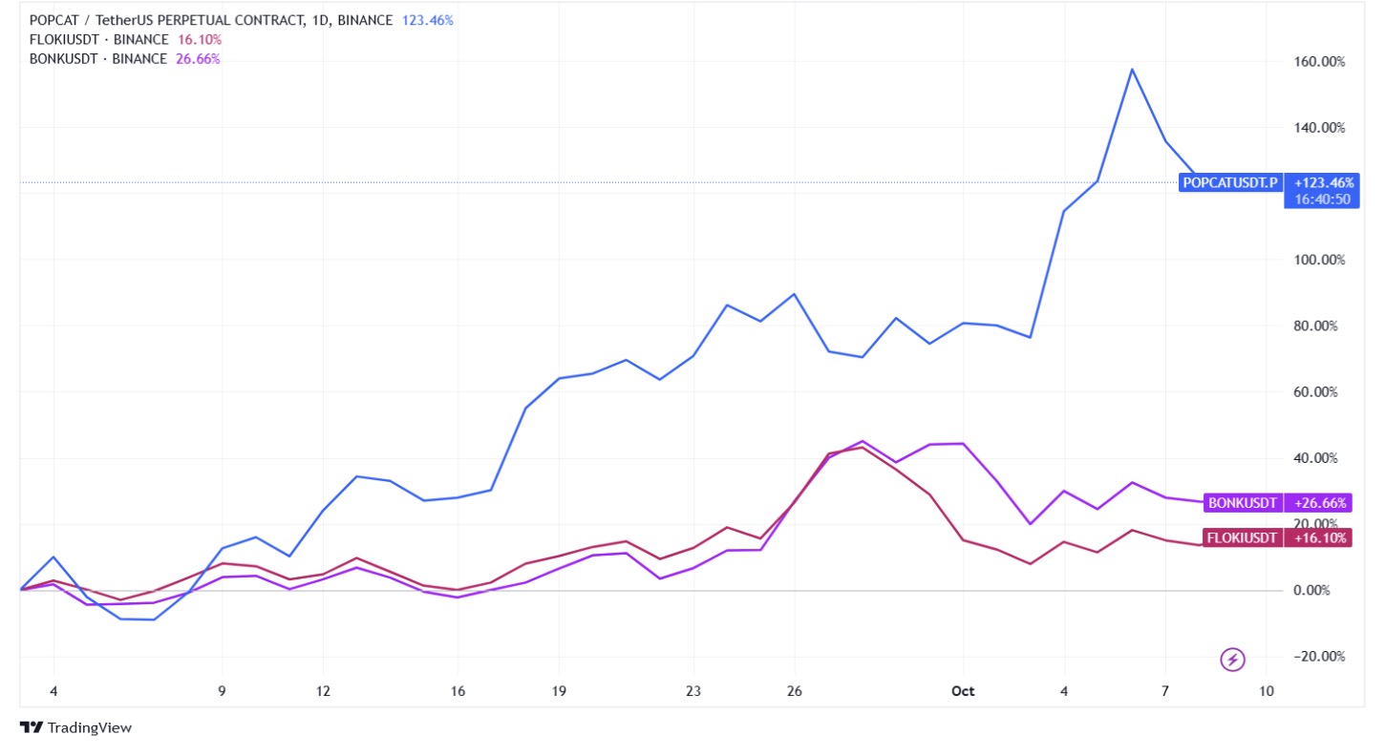Open the TradingView logo link

click(75, 727)
